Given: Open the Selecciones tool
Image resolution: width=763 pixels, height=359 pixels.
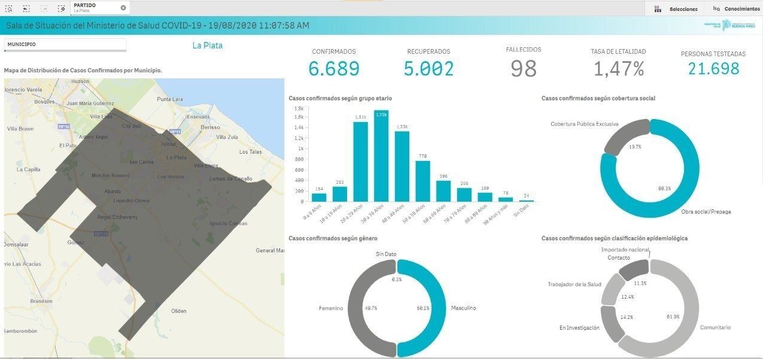Looking at the screenshot, I should (x=676, y=9).
